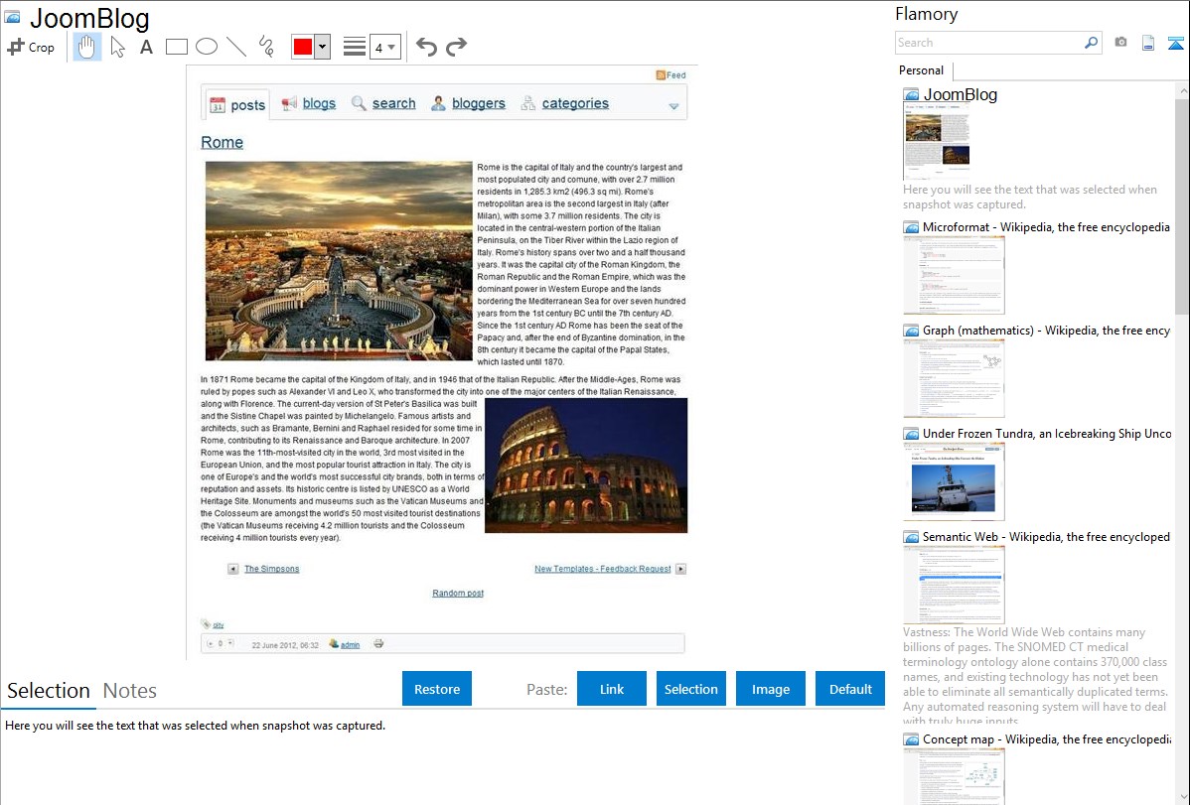
Task: Pick the freehand scribble tool
Action: click(266, 47)
